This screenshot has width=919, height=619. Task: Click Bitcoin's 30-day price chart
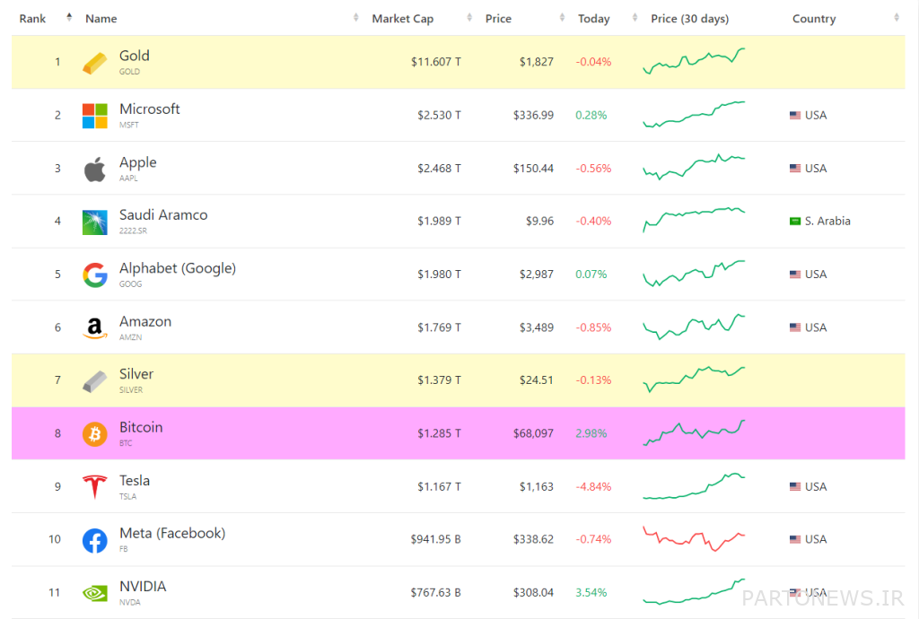[x=694, y=432]
